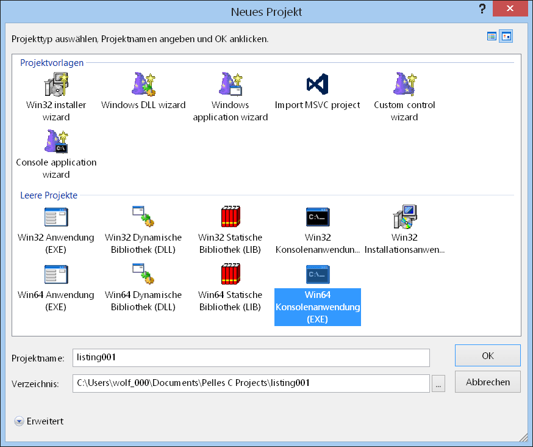Expand the Erweitert options section
The height and width of the screenshot is (447, 533).
point(19,421)
